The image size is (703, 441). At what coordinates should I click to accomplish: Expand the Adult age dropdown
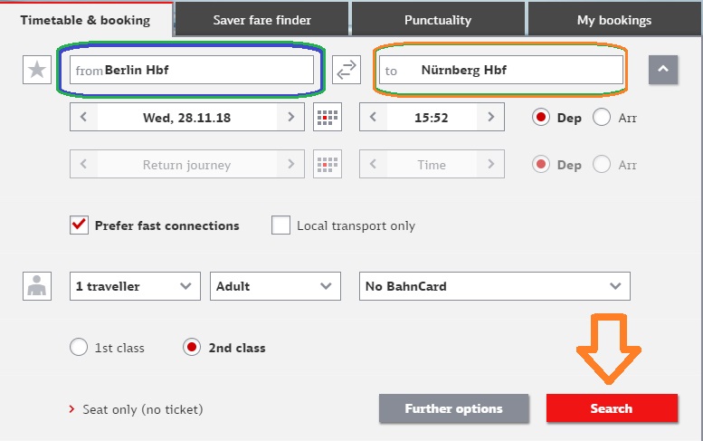275,286
